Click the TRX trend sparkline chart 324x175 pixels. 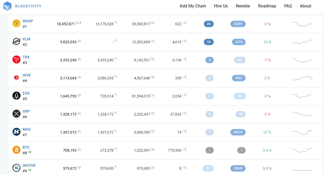click(x=302, y=60)
